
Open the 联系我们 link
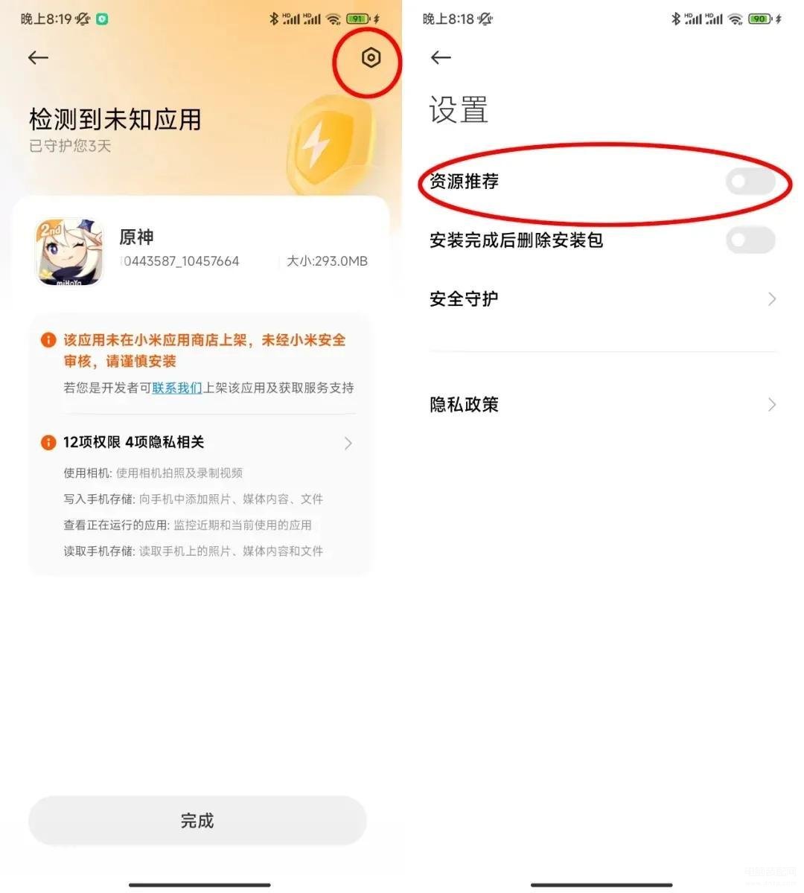tap(177, 388)
